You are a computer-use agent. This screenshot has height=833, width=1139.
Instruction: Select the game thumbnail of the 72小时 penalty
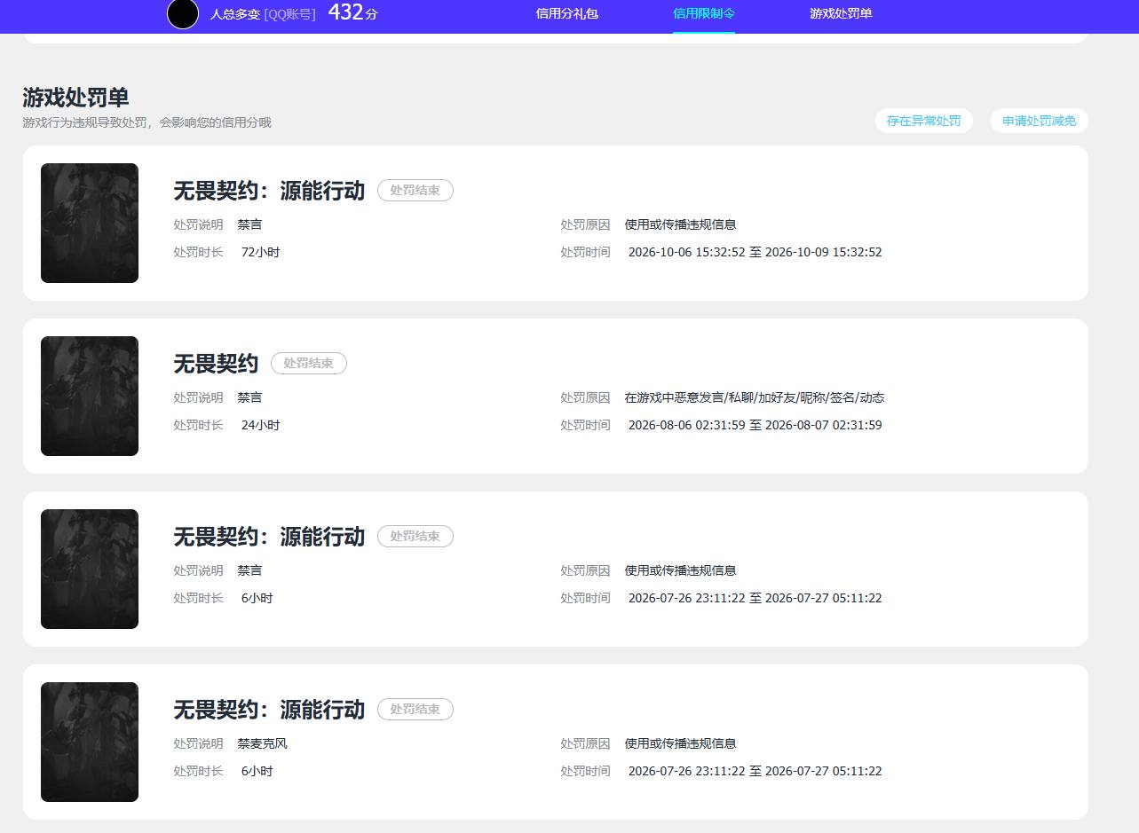click(90, 223)
